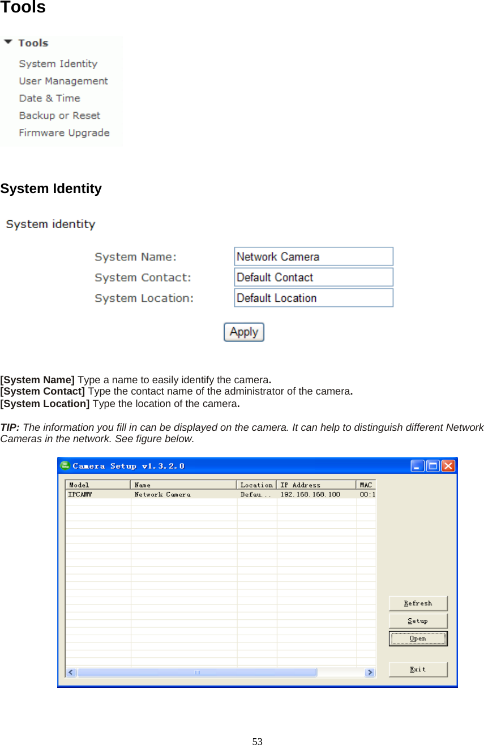Viewport: 484px width, 745px height.
Task: Click the left scrollbar arrow in Camera Setup
Action: [70, 672]
